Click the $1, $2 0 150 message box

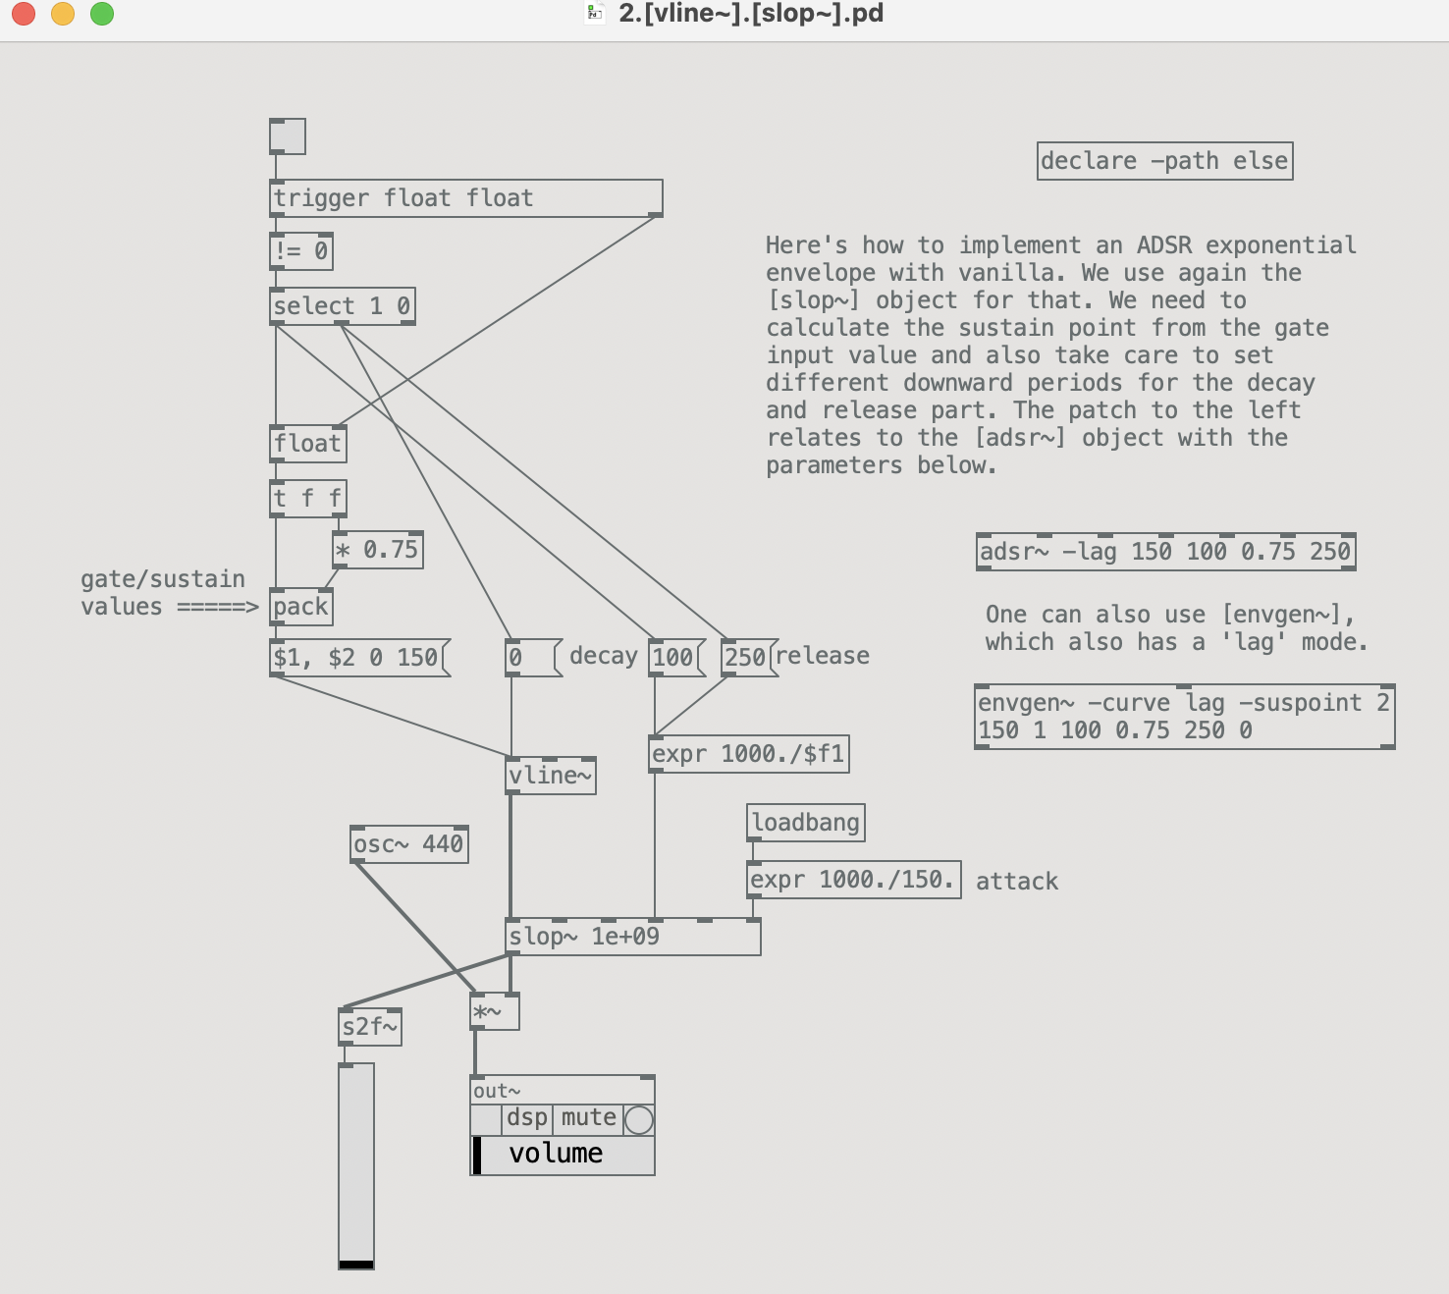[x=359, y=658]
